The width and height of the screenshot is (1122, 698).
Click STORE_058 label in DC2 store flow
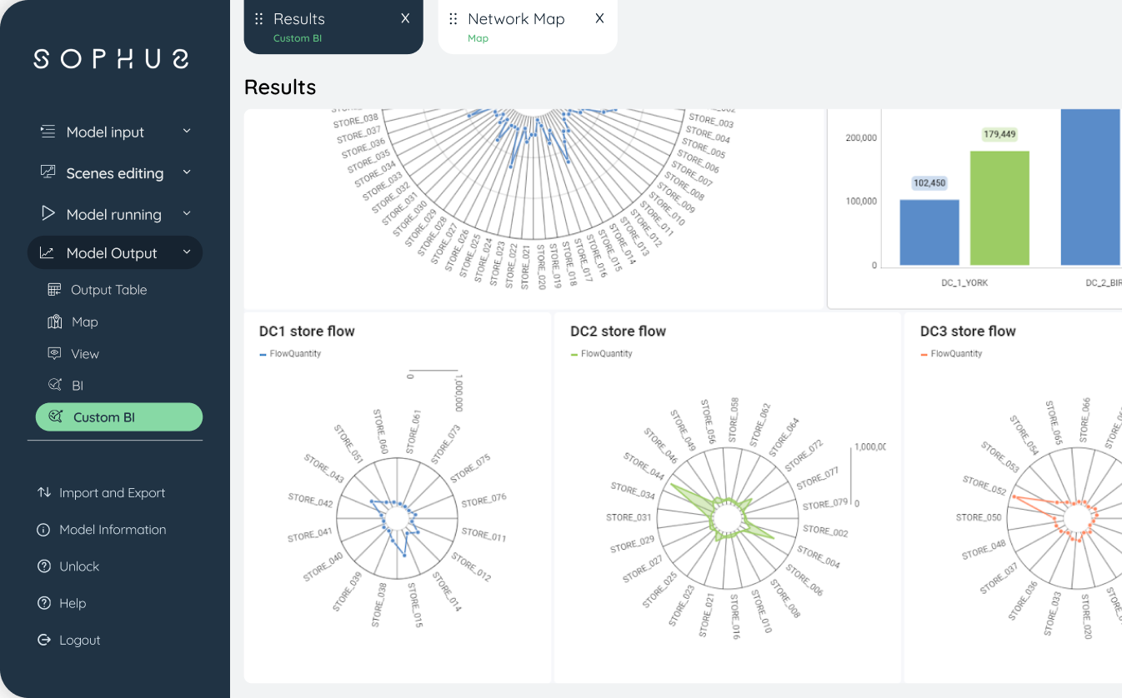[x=734, y=420]
